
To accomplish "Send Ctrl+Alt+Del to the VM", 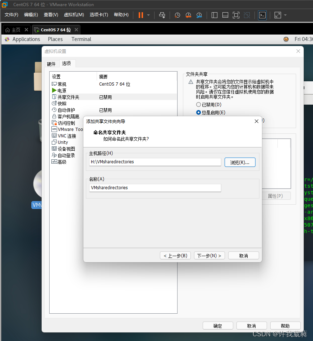I will 162,15.
